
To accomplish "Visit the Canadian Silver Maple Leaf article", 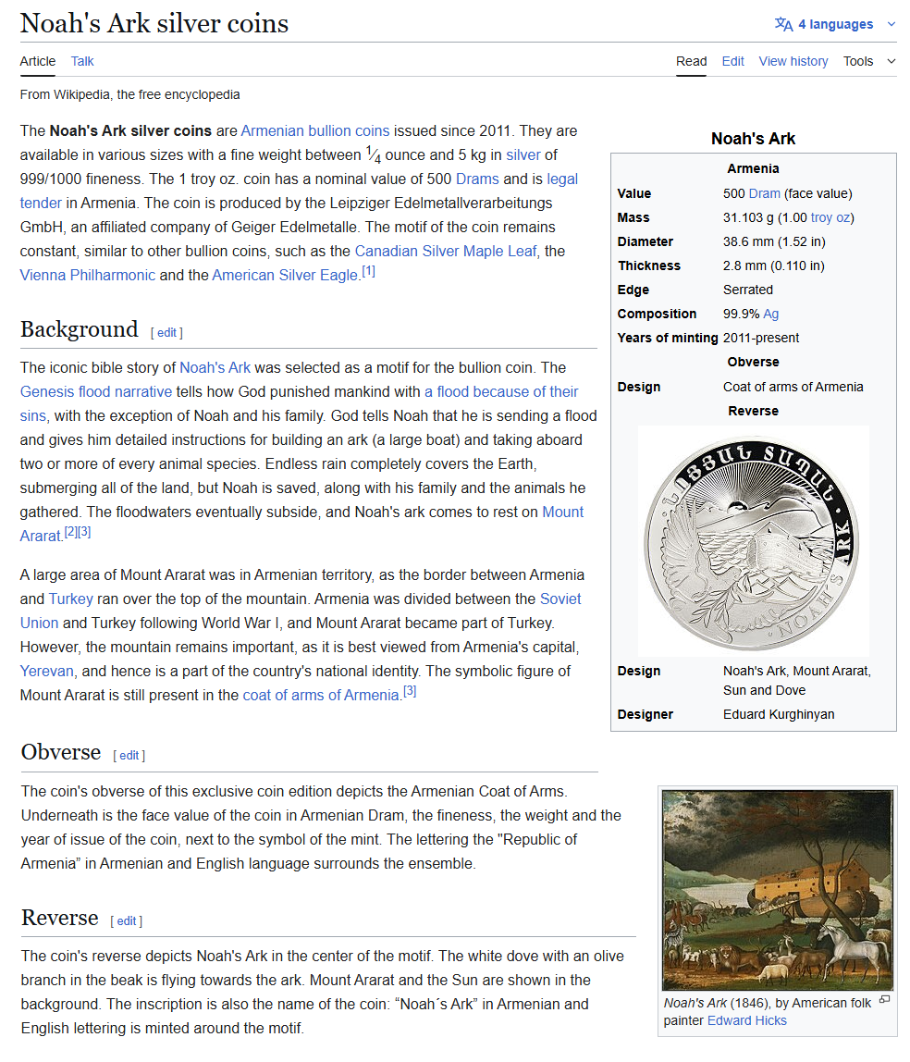I will [x=446, y=252].
